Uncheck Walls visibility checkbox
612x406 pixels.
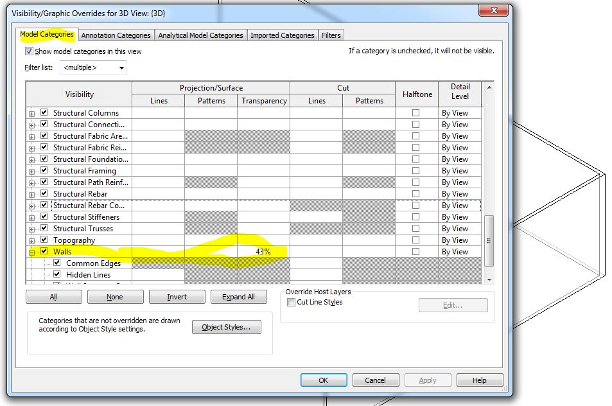point(44,251)
